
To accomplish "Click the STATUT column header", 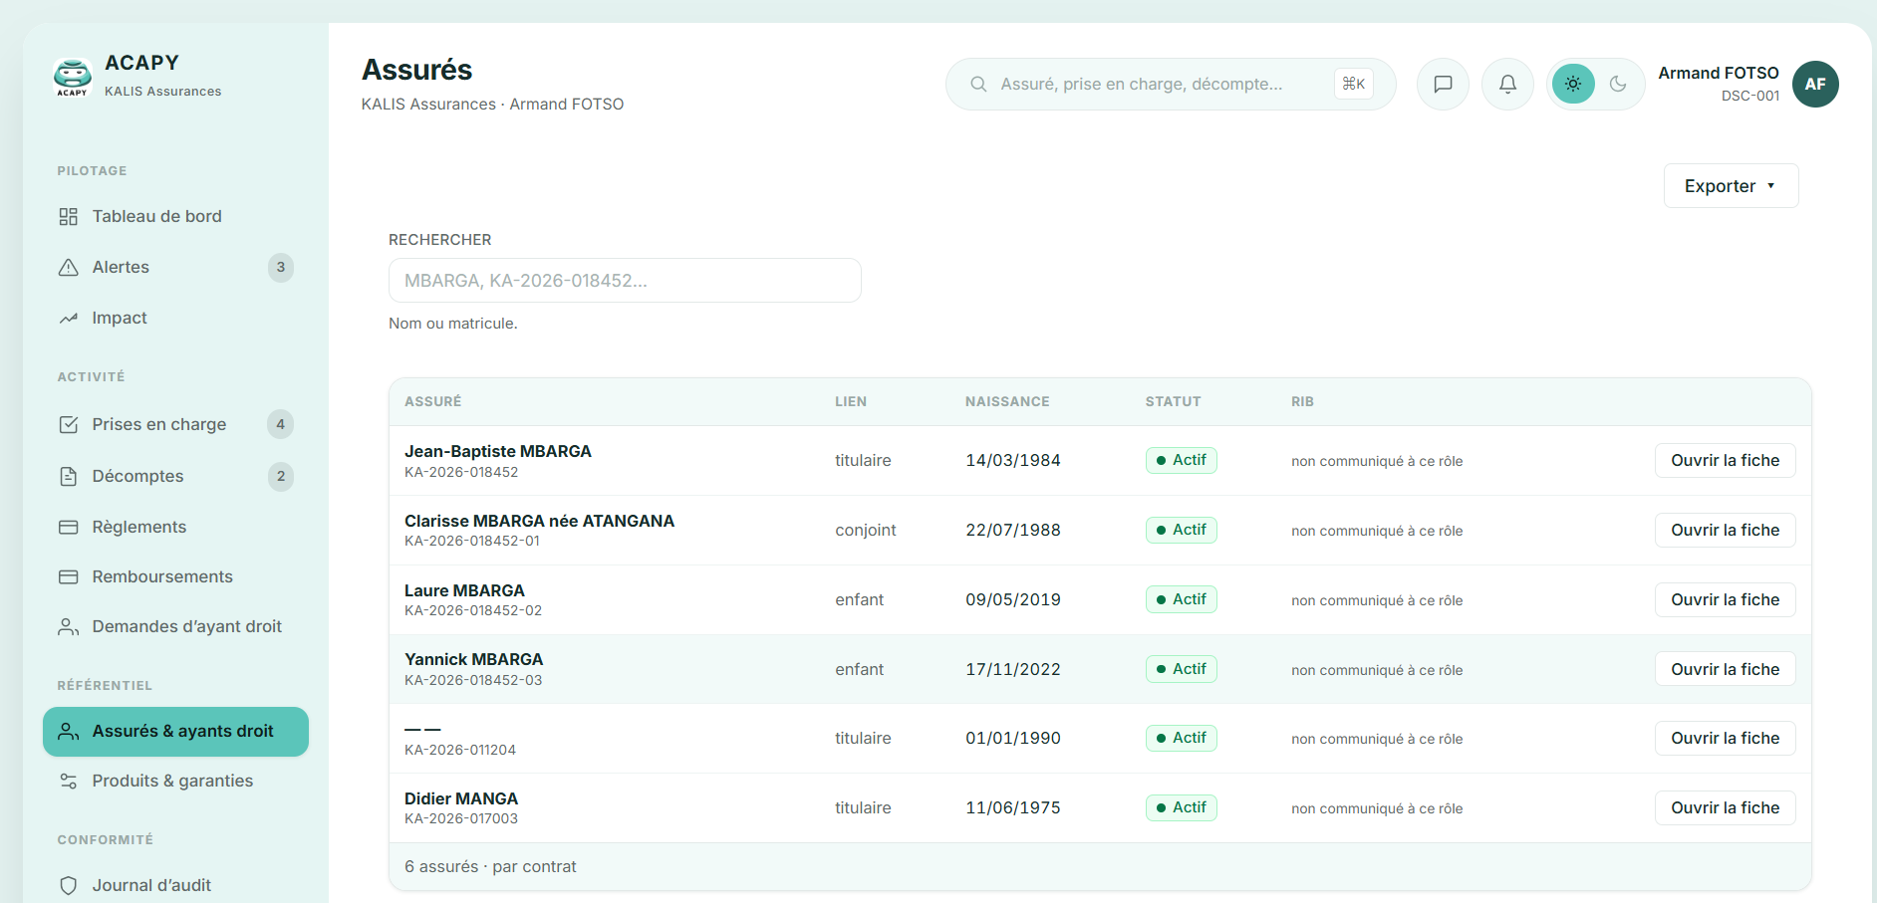I will click(x=1173, y=402).
